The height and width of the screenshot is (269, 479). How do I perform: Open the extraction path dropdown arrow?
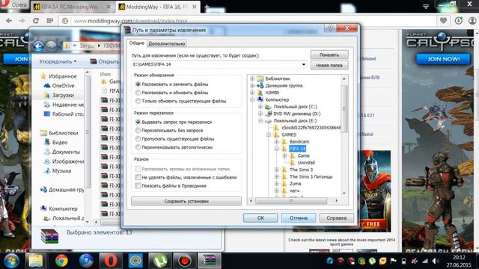pos(303,64)
